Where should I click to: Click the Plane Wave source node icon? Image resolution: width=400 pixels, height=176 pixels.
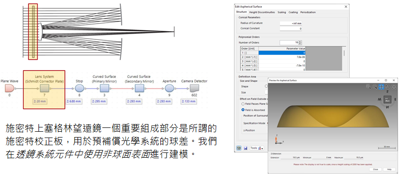tap(10, 88)
